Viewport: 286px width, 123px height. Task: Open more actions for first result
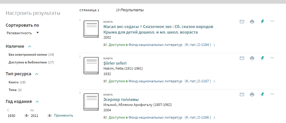coord(272,21)
